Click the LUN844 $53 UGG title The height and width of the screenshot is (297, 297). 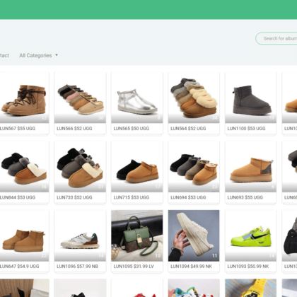[18, 197]
